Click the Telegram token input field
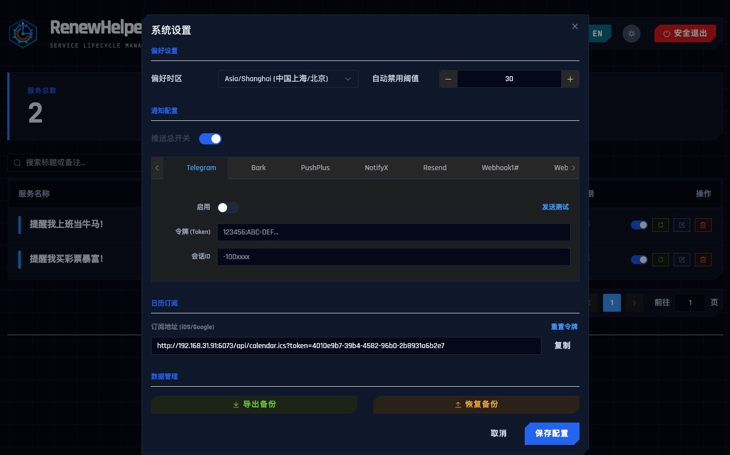Screen dimensions: 730x455 click(x=393, y=232)
